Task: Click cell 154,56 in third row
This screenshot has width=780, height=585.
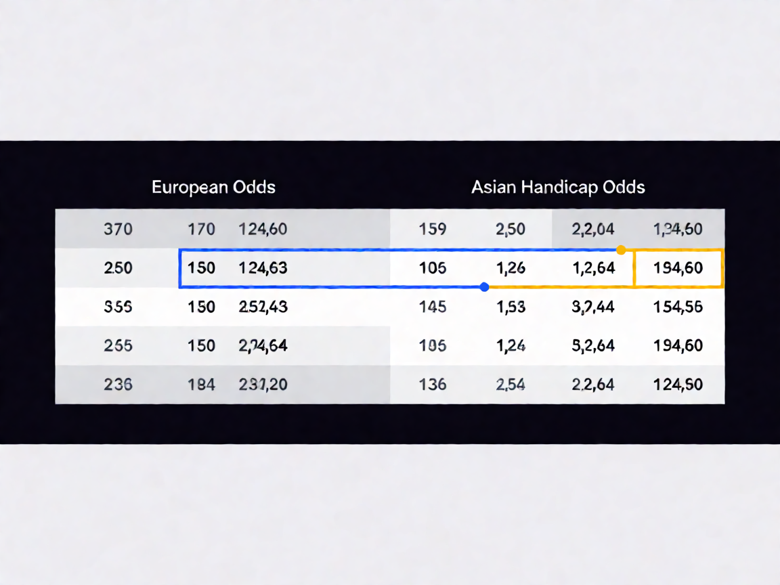Action: (678, 307)
